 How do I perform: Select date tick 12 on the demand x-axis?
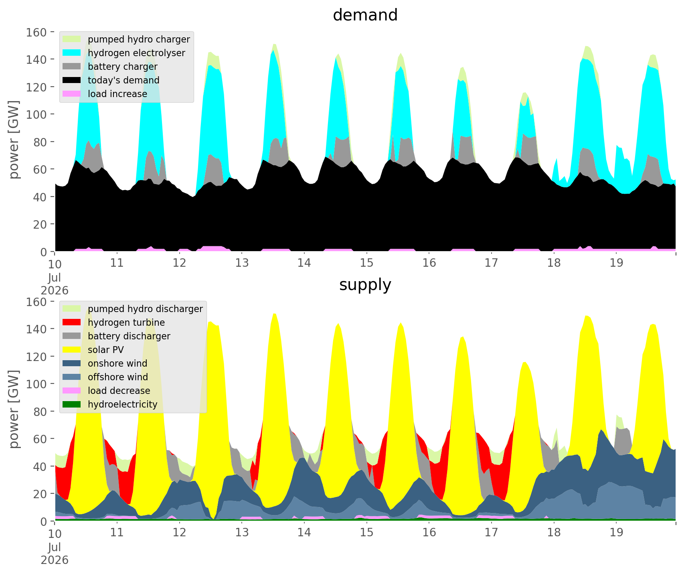tap(180, 263)
